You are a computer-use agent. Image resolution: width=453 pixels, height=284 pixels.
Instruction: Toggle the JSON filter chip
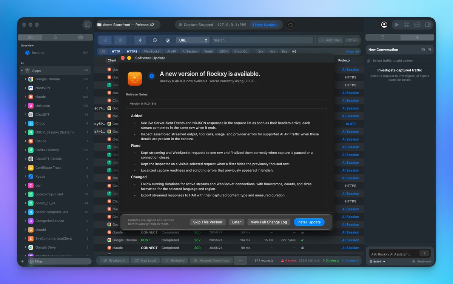[x=223, y=51]
